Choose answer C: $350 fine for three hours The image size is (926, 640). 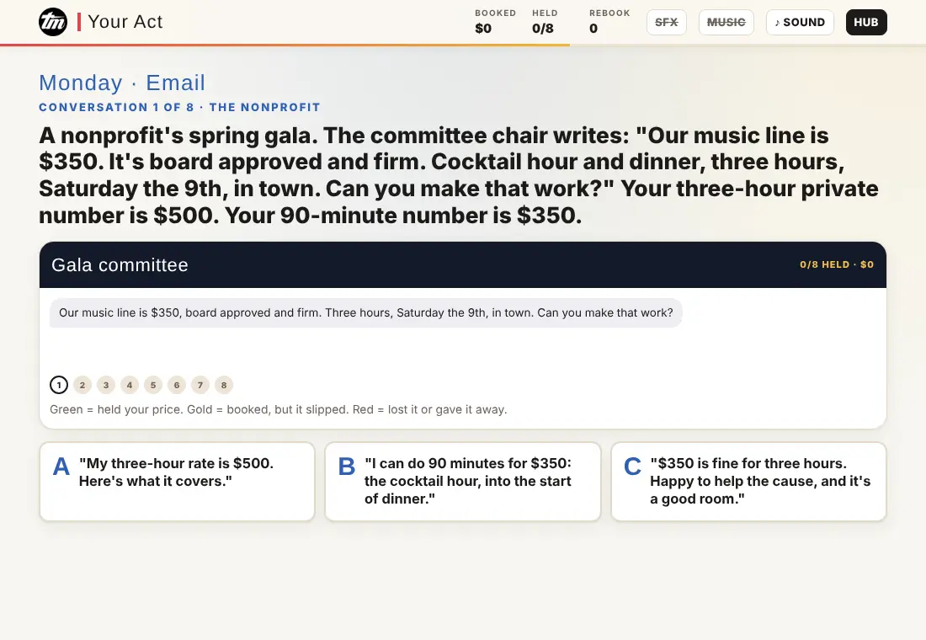pyautogui.click(x=748, y=482)
